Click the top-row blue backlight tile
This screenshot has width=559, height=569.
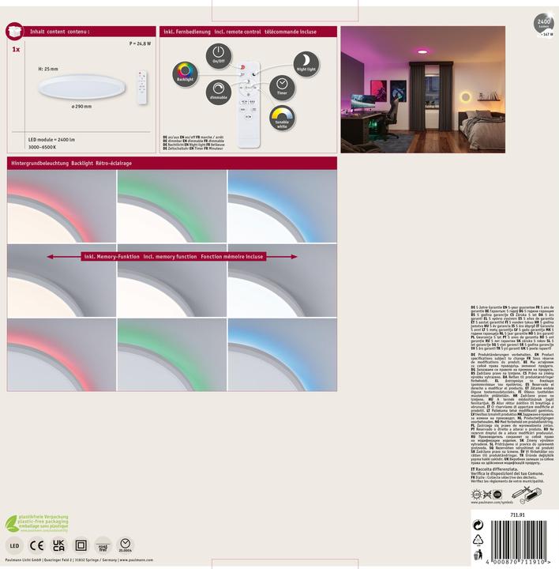click(283, 206)
